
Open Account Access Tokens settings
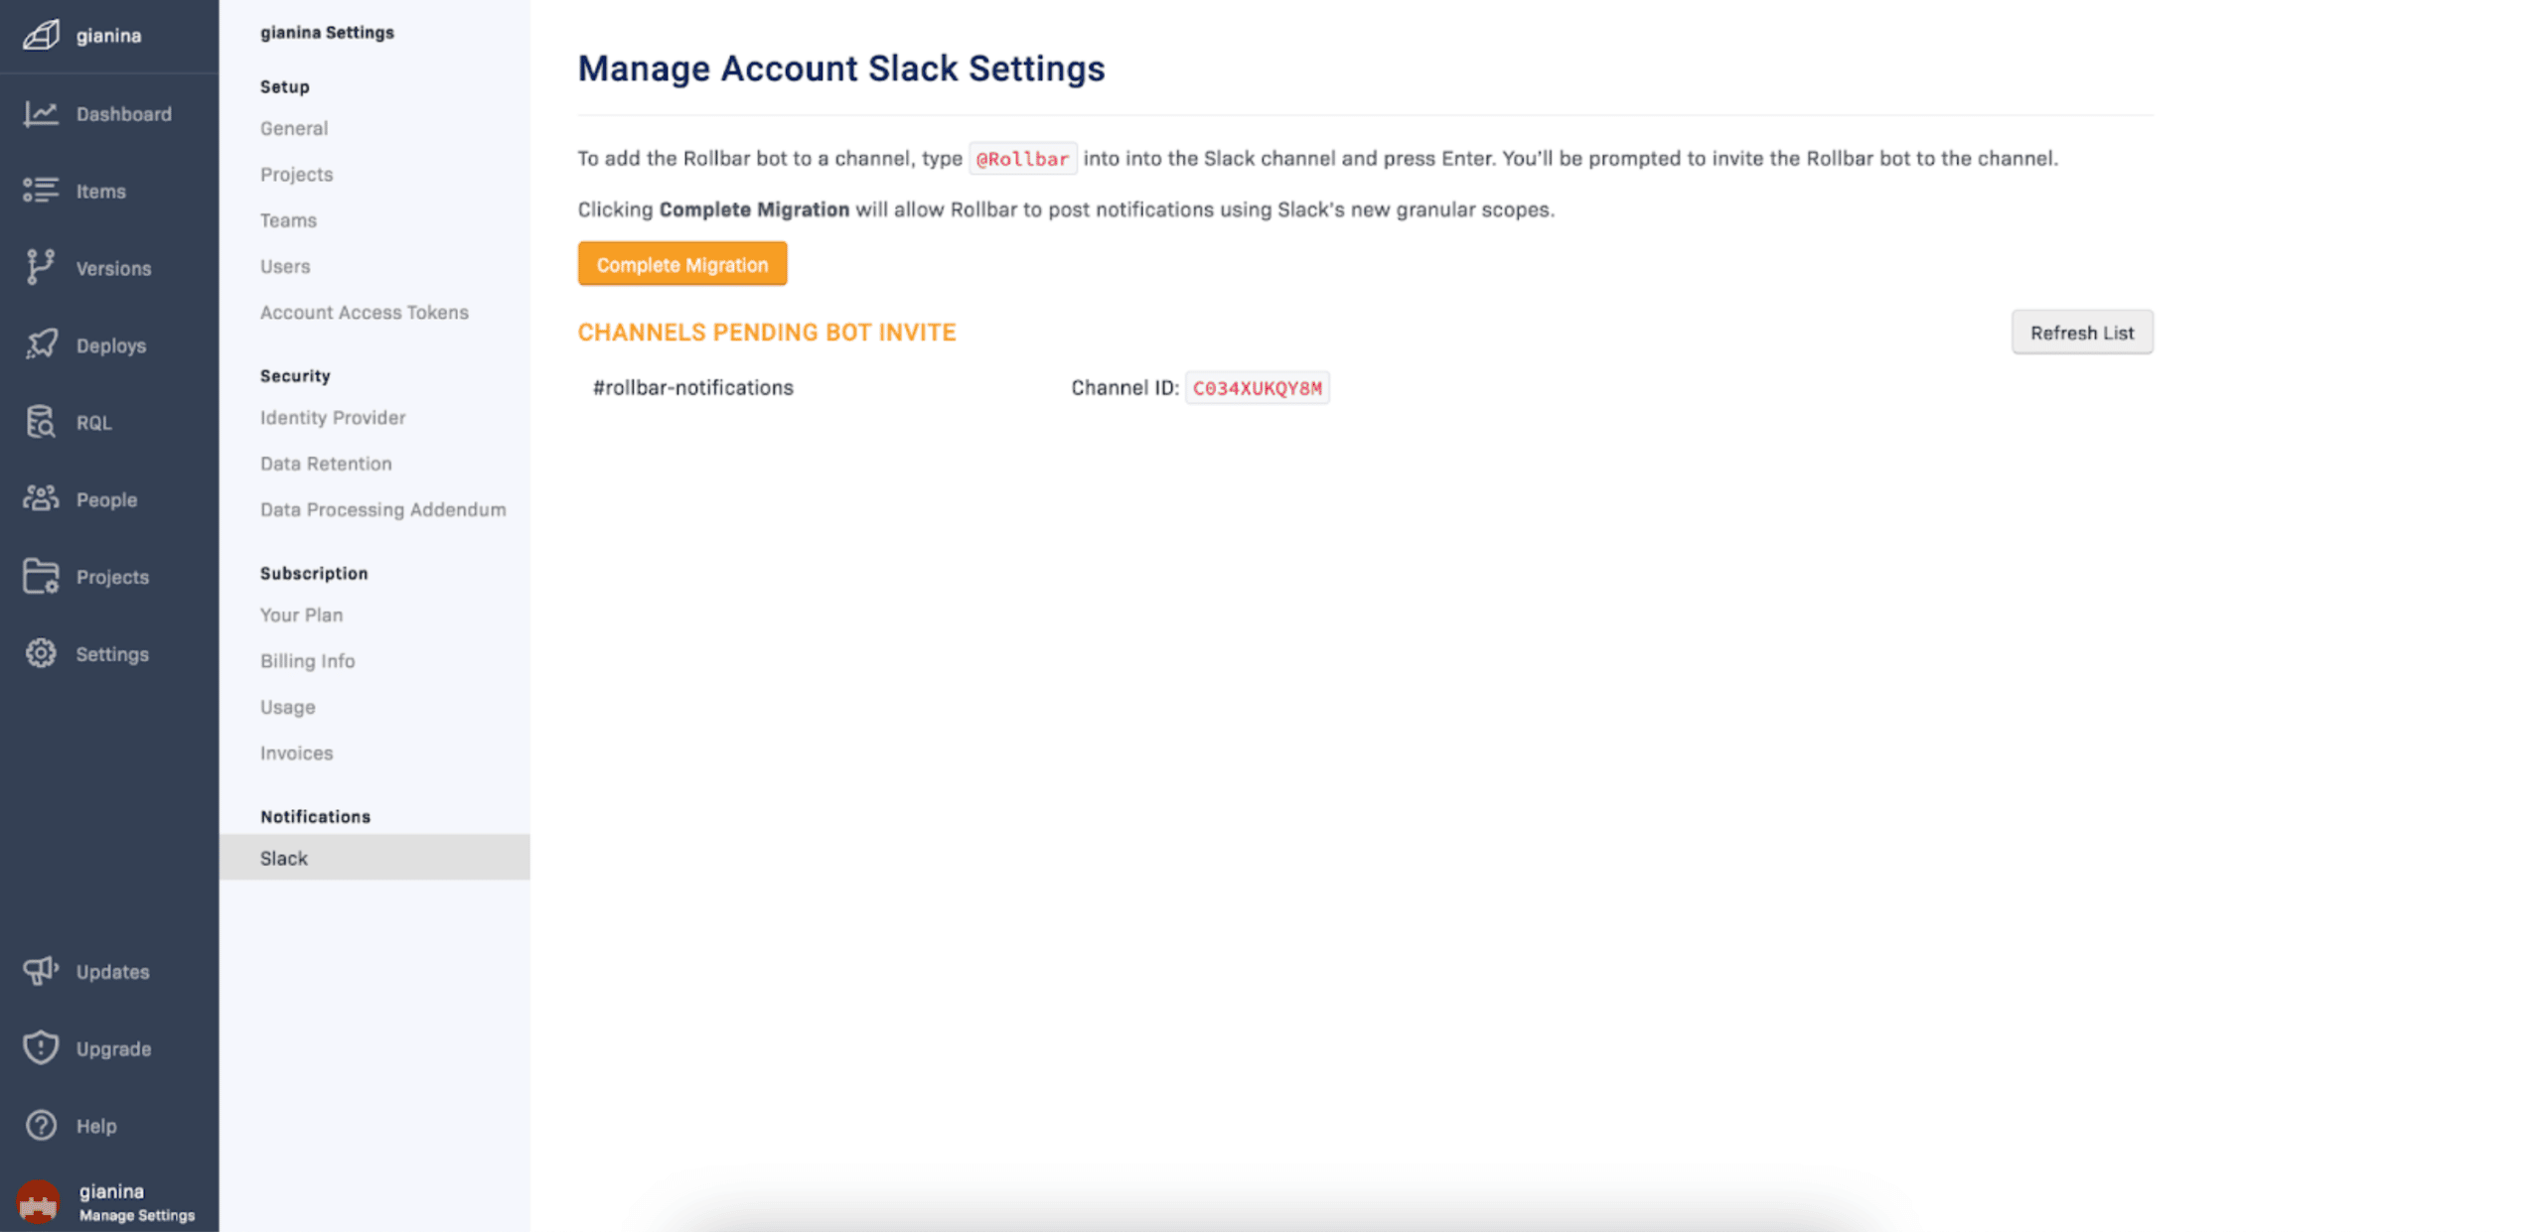365,312
